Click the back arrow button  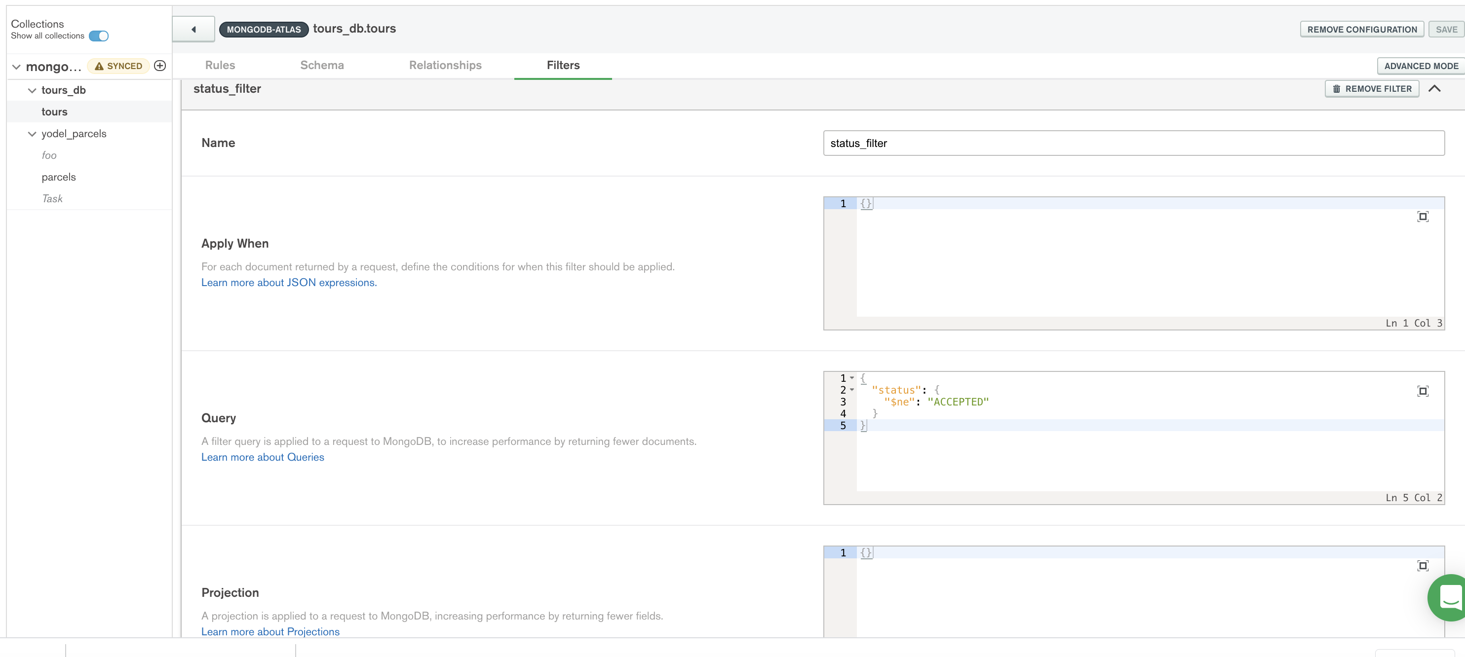193,29
